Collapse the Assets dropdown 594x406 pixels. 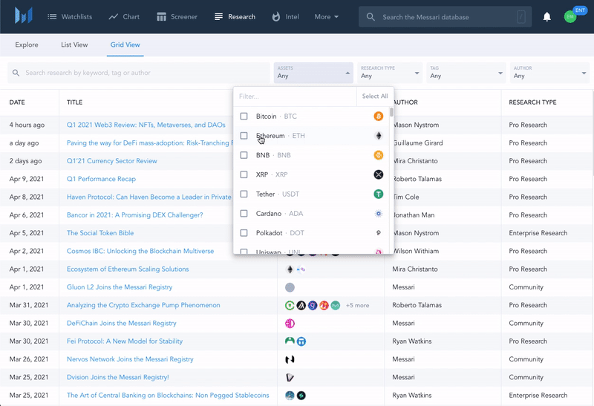[313, 73]
